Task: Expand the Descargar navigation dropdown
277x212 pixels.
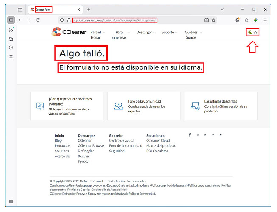Action: tap(145, 32)
